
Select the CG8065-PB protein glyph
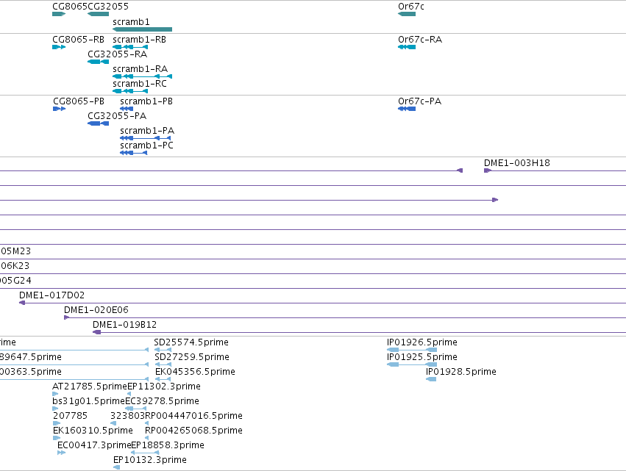click(59, 109)
